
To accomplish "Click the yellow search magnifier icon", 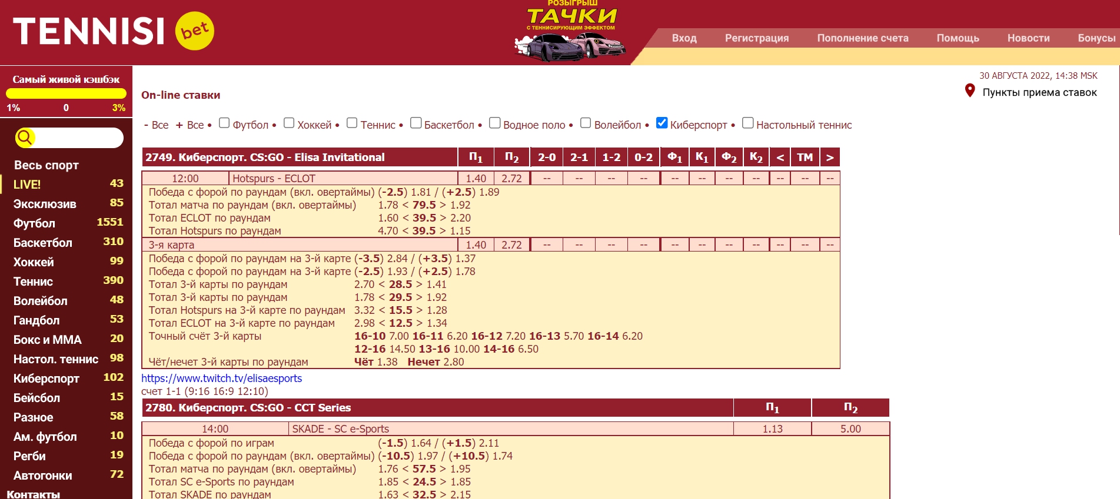I will (x=25, y=138).
